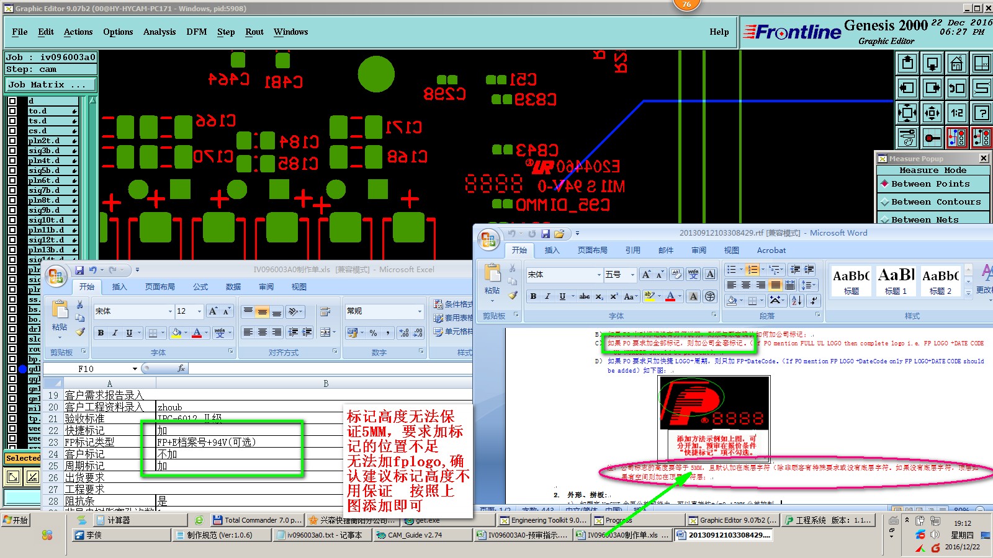Viewport: 993px width, 558px height.
Task: Click the pan left arrow icon
Action: point(907,88)
